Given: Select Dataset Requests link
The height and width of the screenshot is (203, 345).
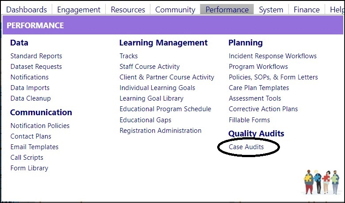Looking at the screenshot, I should [x=36, y=67].
